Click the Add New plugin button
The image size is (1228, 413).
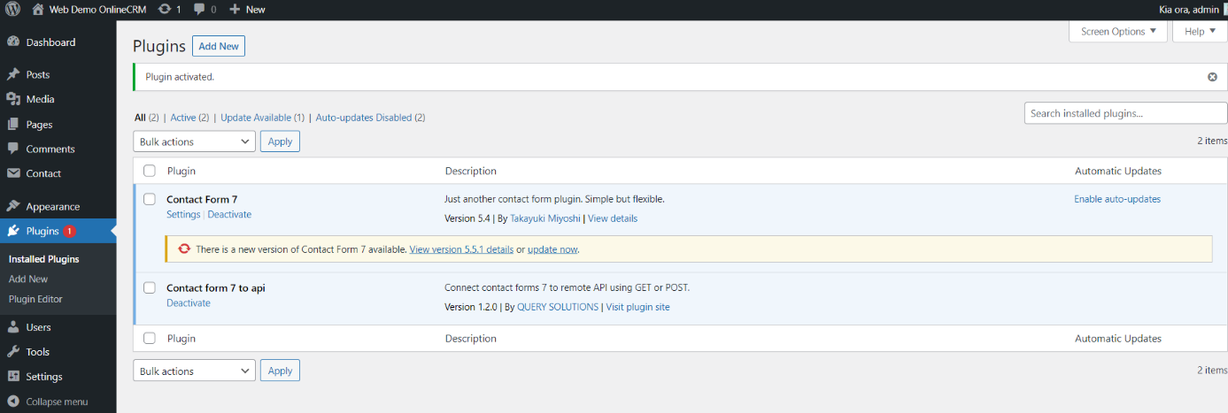coord(219,46)
